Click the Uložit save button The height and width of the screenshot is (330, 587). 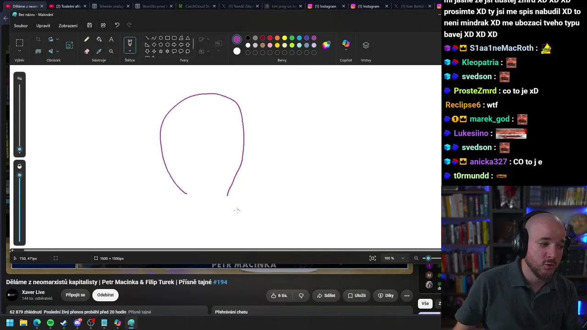[x=356, y=296]
